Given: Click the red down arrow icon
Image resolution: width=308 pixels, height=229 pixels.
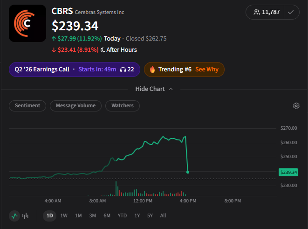Looking at the screenshot, I should click(54, 50).
